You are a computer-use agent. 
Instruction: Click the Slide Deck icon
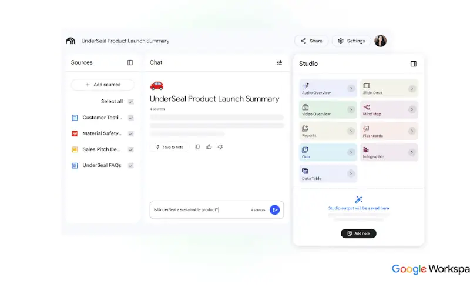click(366, 86)
